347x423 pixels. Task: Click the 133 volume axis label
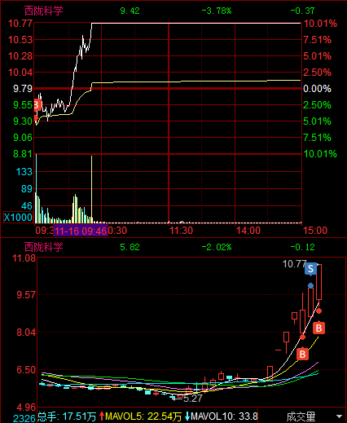point(24,172)
